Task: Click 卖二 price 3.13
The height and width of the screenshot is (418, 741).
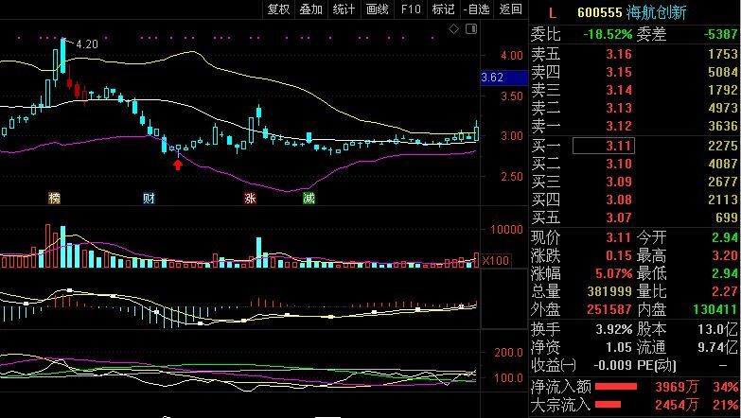Action: [x=619, y=108]
